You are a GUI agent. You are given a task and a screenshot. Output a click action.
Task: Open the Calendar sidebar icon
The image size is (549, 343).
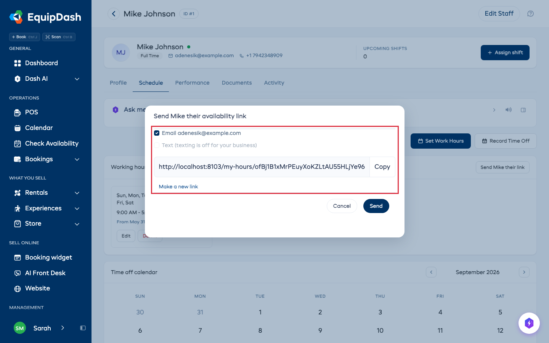point(18,128)
